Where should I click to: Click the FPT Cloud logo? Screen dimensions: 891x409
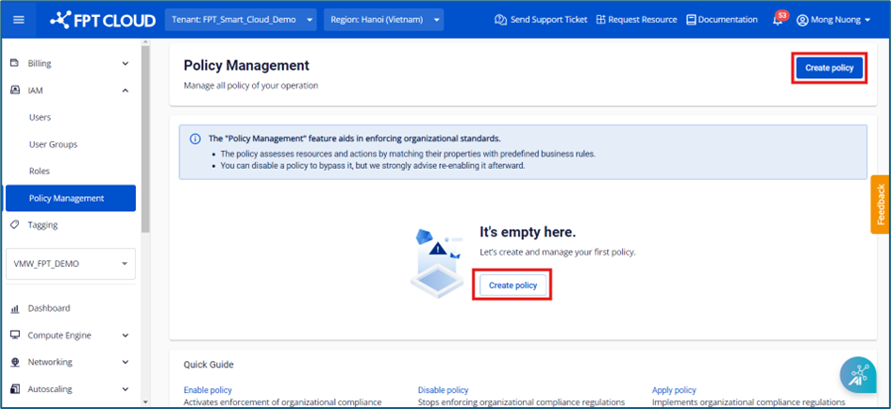(103, 20)
